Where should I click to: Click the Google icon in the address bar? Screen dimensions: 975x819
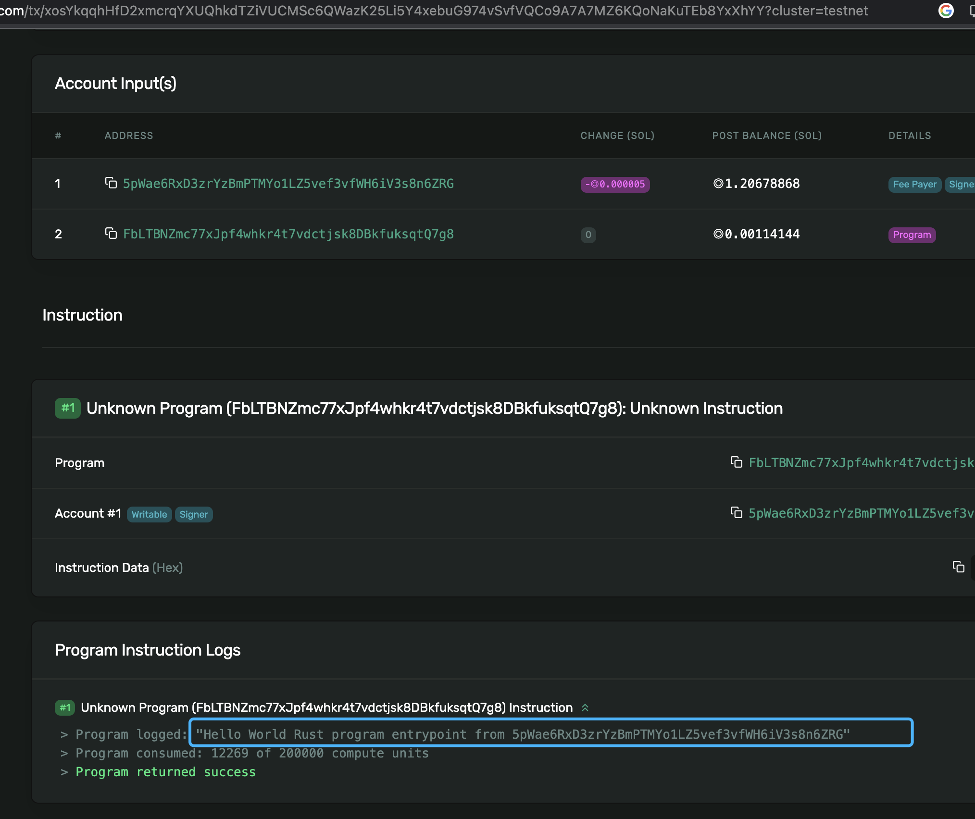click(946, 11)
